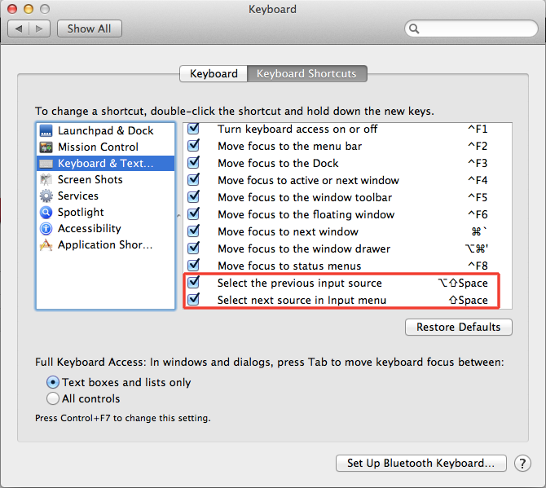This screenshot has height=488, width=546.
Task: Click the magnifier icon in the search field
Action: point(414,29)
